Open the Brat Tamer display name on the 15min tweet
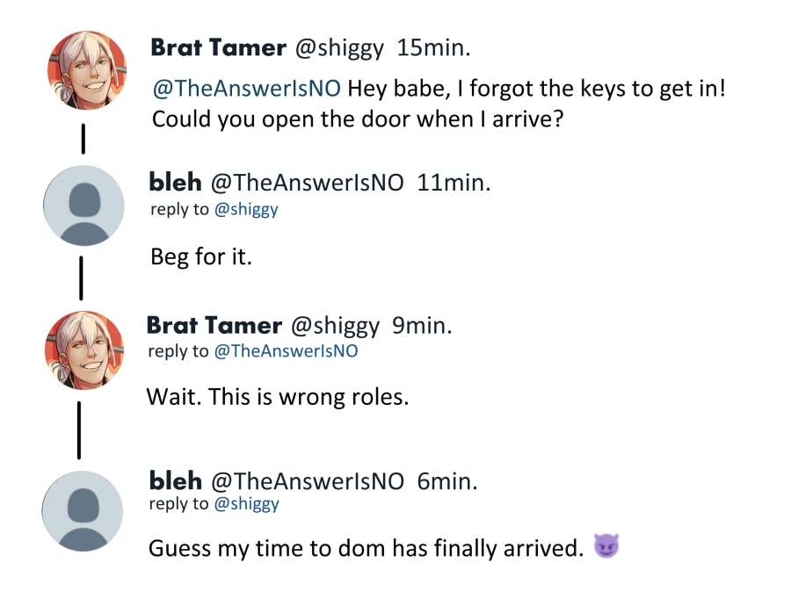The width and height of the screenshot is (791, 613). (218, 47)
